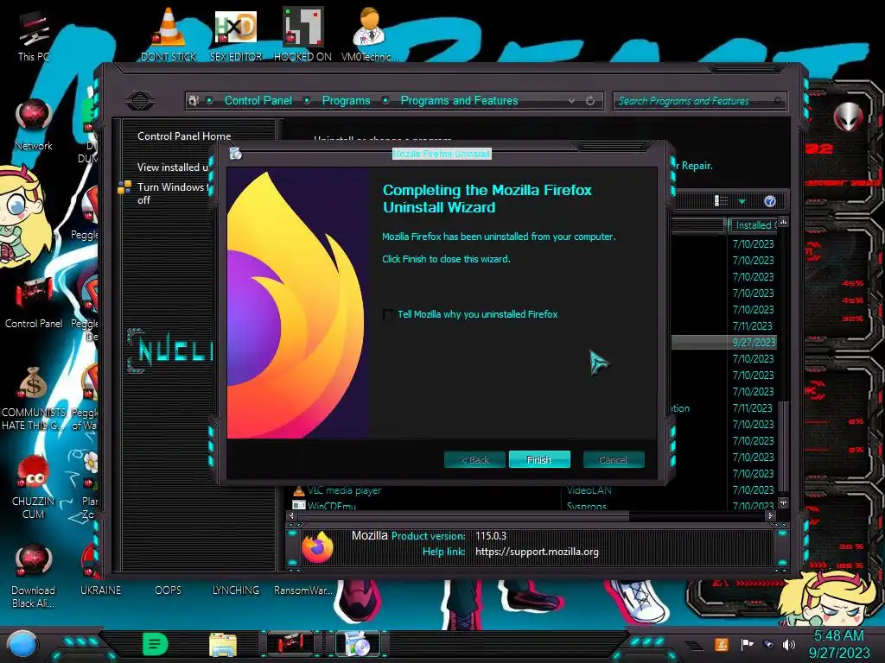Click the Programs and Features breadcrumb
The image size is (885, 663).
(x=459, y=100)
